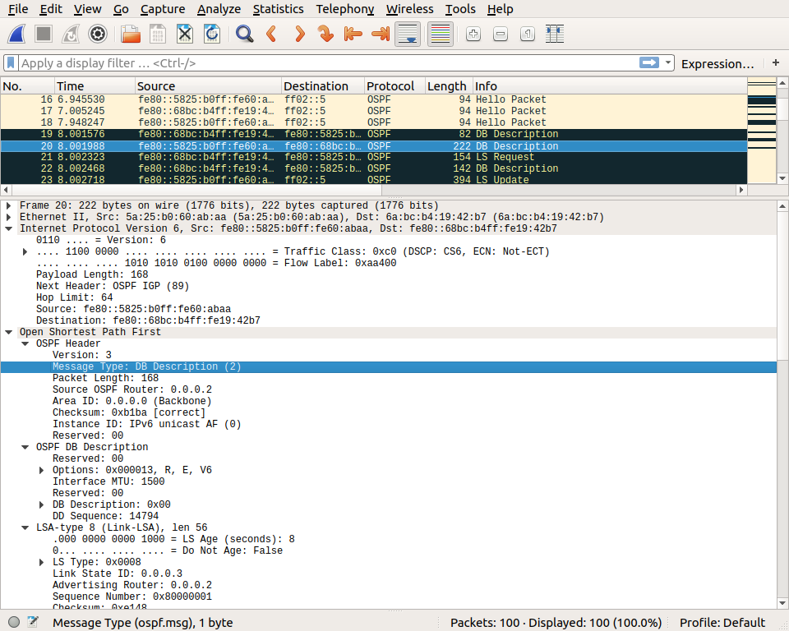Zoom out packet text size
The image size is (789, 631).
501,35
